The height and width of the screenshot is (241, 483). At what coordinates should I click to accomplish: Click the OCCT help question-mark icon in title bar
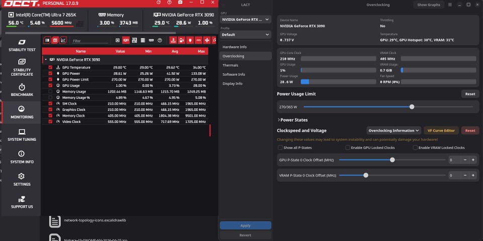tap(169, 2)
